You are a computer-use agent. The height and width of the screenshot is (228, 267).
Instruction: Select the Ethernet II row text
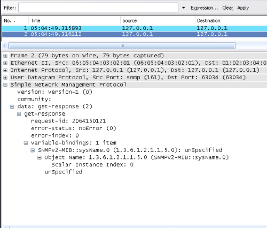click(x=138, y=63)
